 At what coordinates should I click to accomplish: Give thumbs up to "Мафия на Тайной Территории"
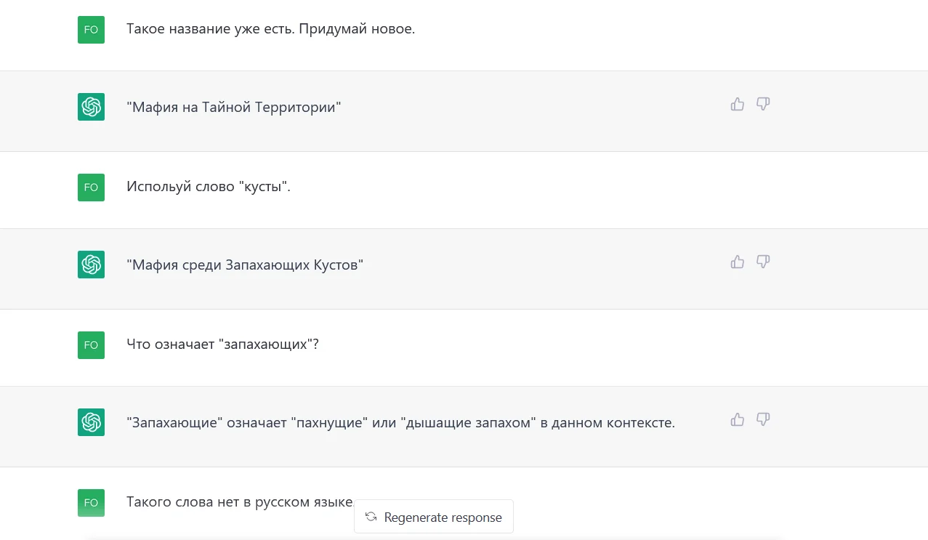tap(737, 104)
